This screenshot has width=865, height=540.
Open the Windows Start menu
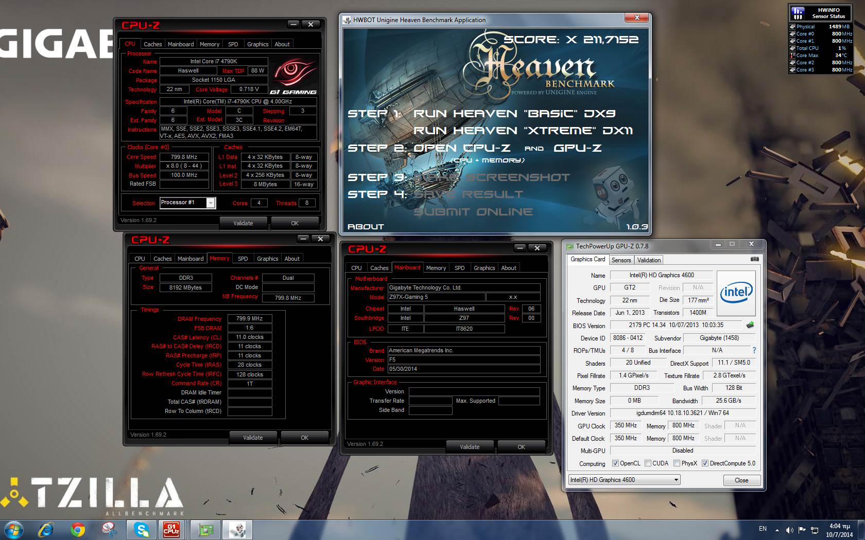14,529
